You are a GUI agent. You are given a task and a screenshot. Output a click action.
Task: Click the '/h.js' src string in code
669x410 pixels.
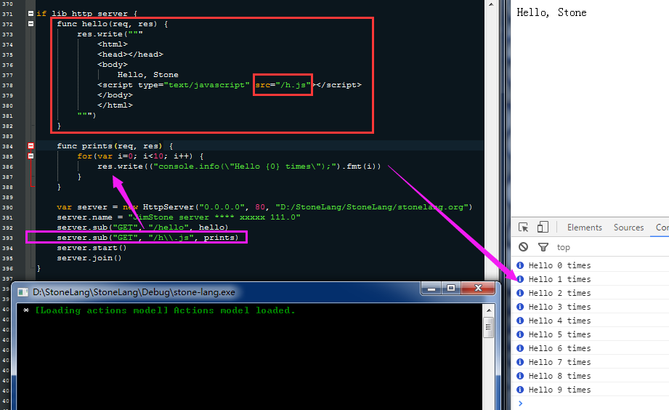pos(293,85)
